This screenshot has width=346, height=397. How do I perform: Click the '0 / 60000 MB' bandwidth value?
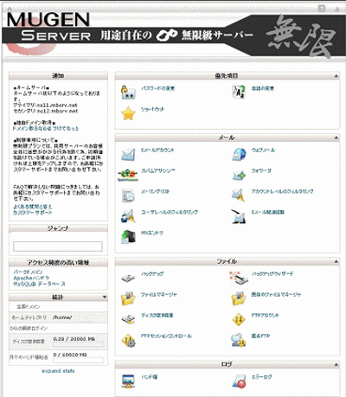[x=70, y=355]
